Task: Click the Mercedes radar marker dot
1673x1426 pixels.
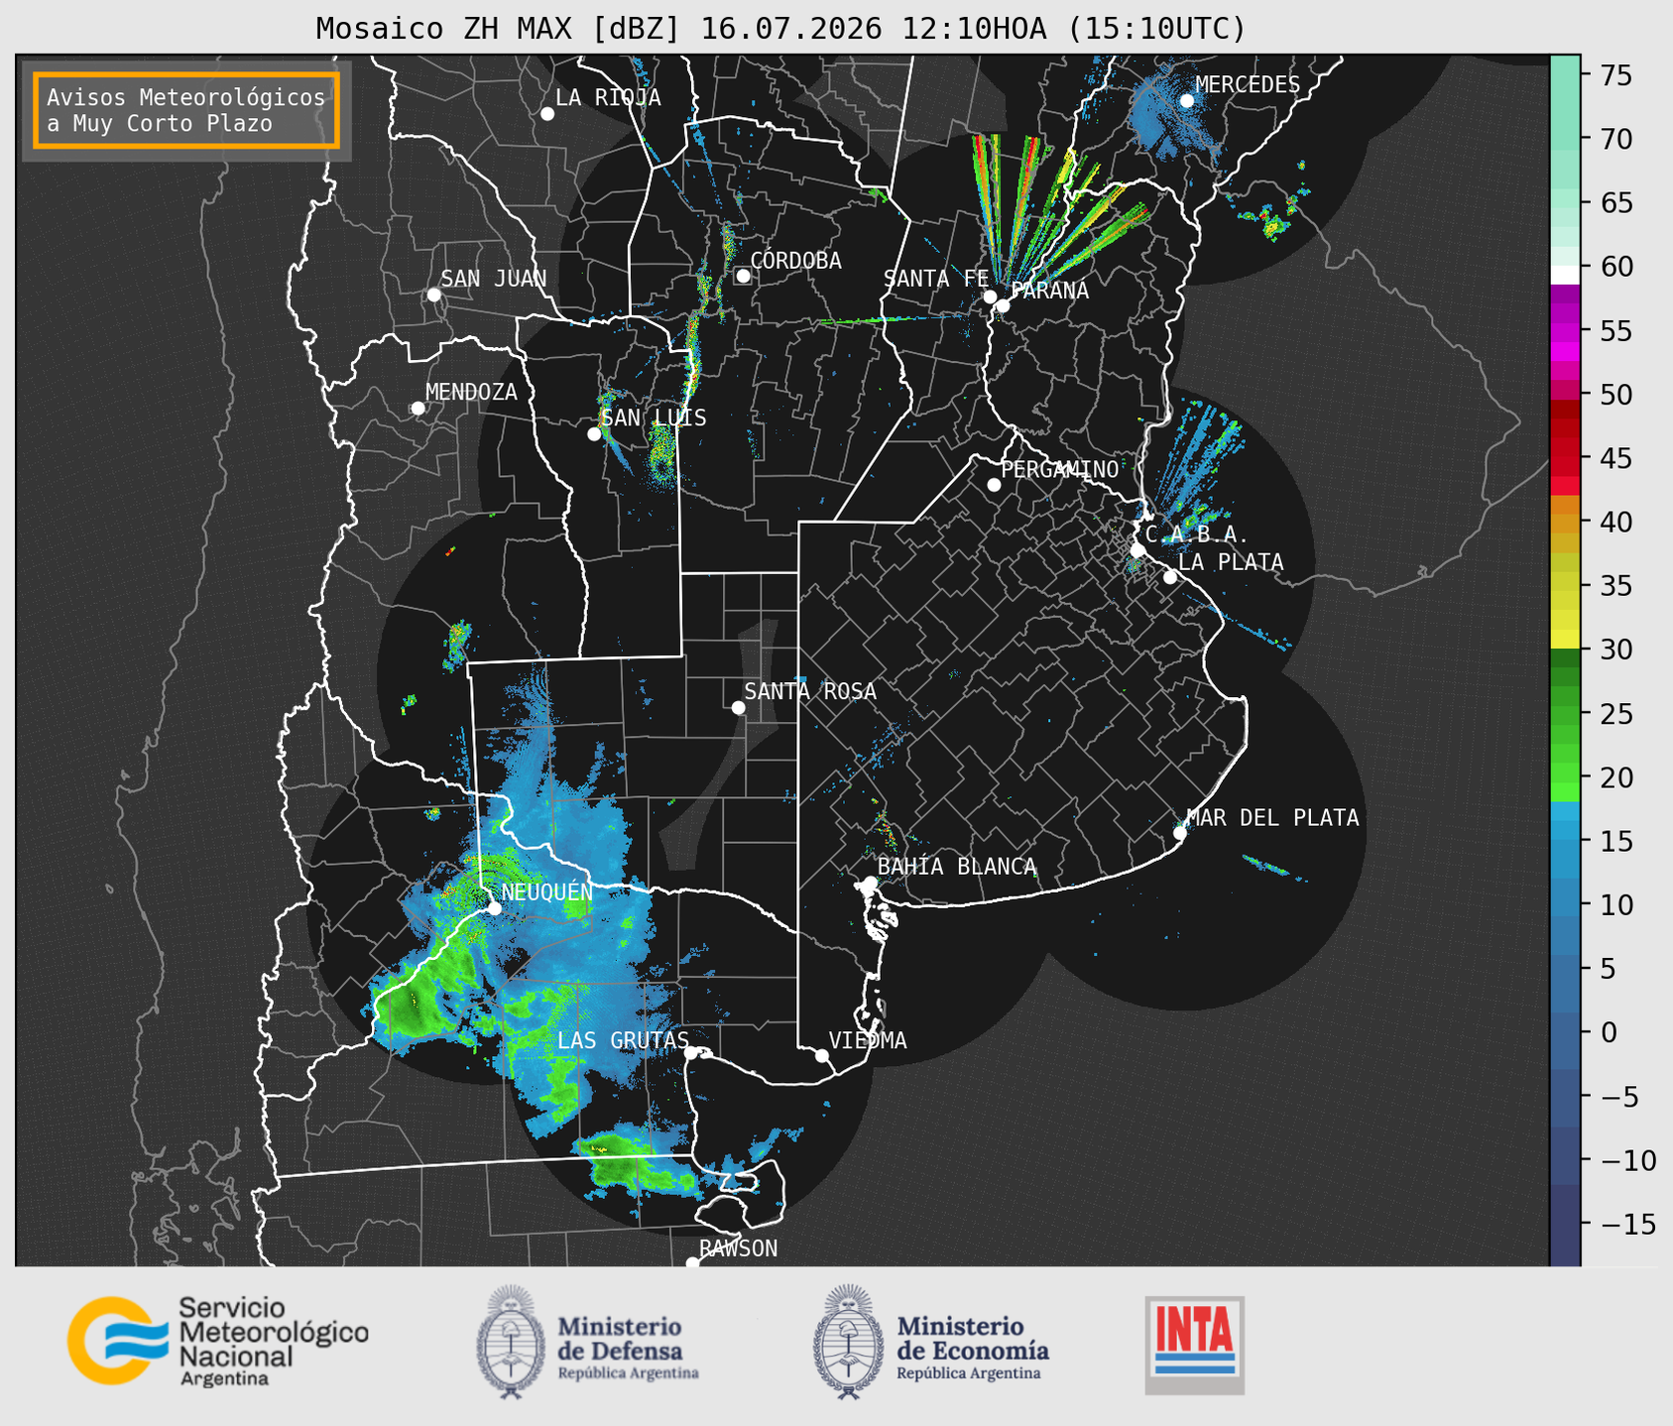Action: [x=1187, y=101]
